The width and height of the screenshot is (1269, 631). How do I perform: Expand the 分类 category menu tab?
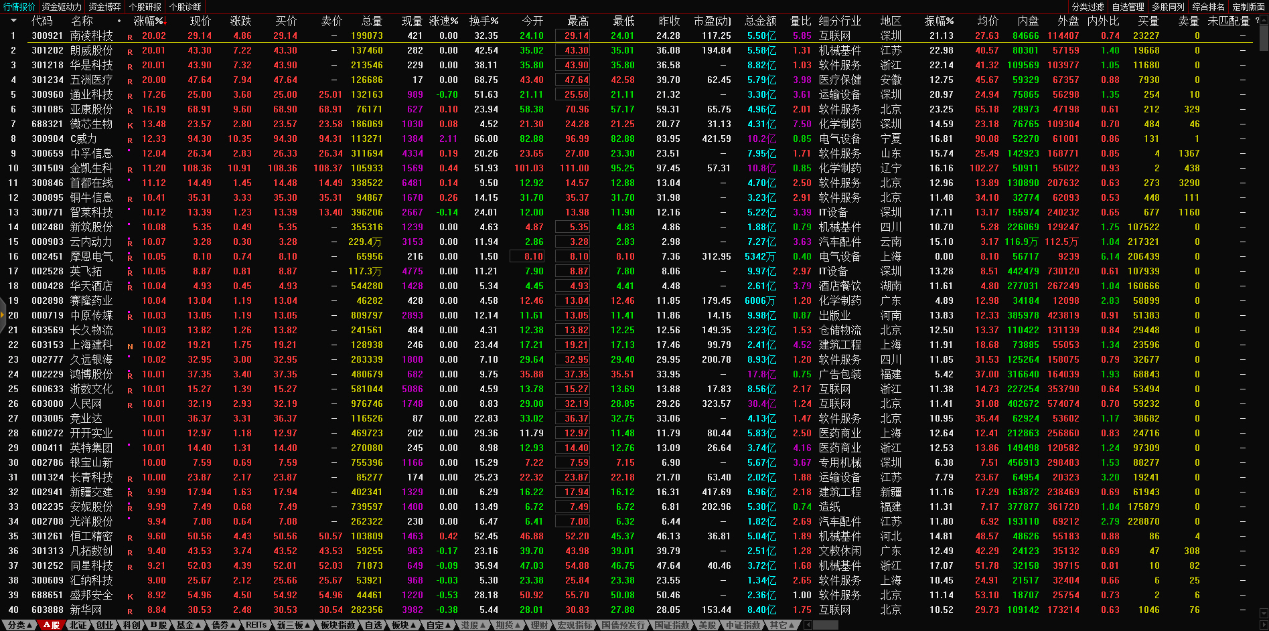[19, 625]
